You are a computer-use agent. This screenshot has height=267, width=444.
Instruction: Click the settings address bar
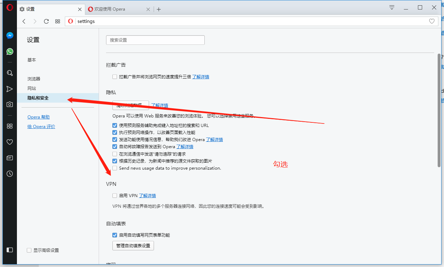251,21
